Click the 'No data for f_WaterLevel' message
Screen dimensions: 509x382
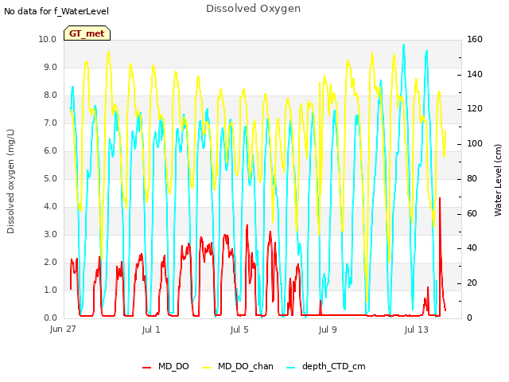[56, 11]
